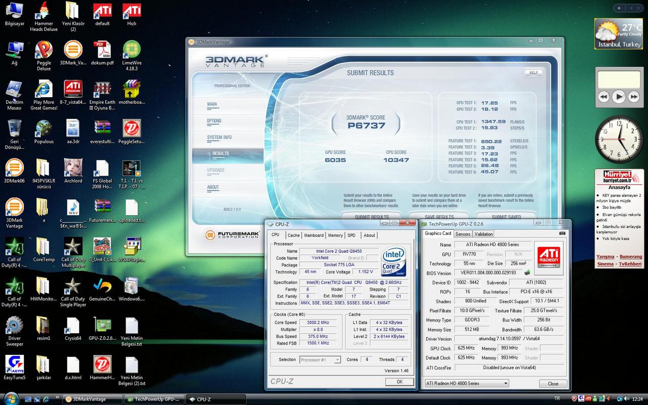
Task: Open the EasyTune5 desktop shortcut
Action: click(14, 368)
